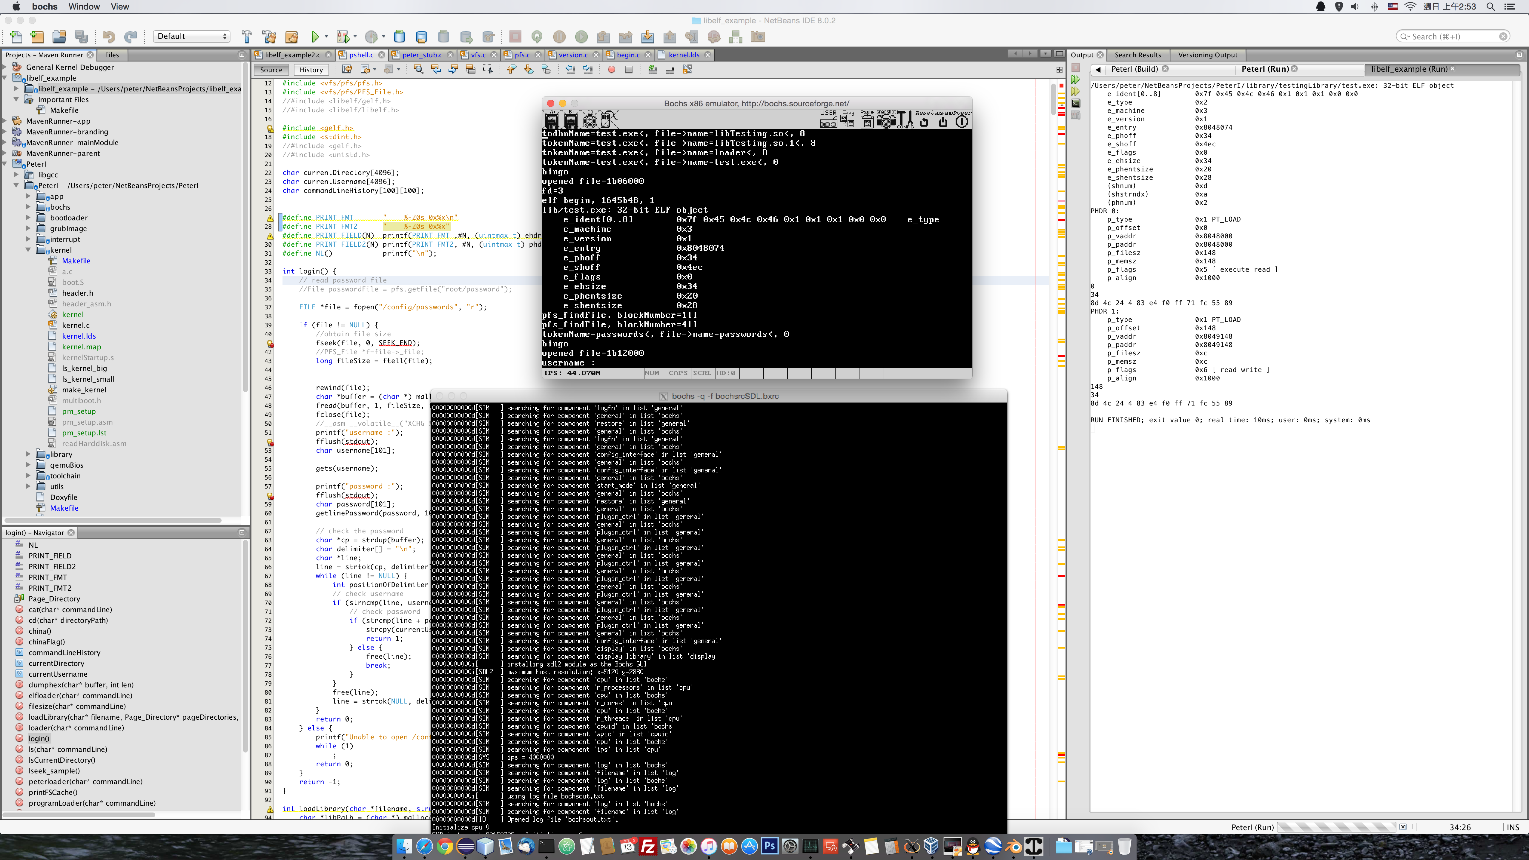Image resolution: width=1529 pixels, height=860 pixels.
Task: Click the Profile Project toolbar icon
Action: click(x=371, y=36)
